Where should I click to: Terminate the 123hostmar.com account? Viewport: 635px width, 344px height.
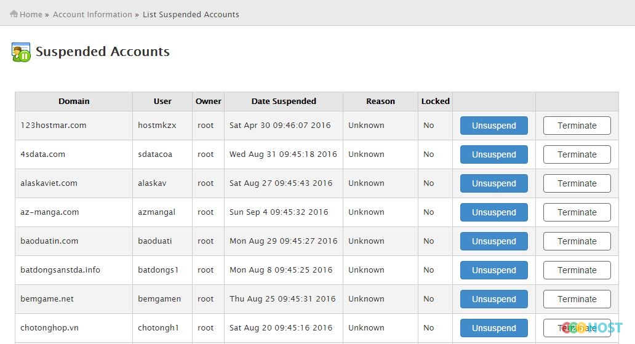pyautogui.click(x=577, y=126)
